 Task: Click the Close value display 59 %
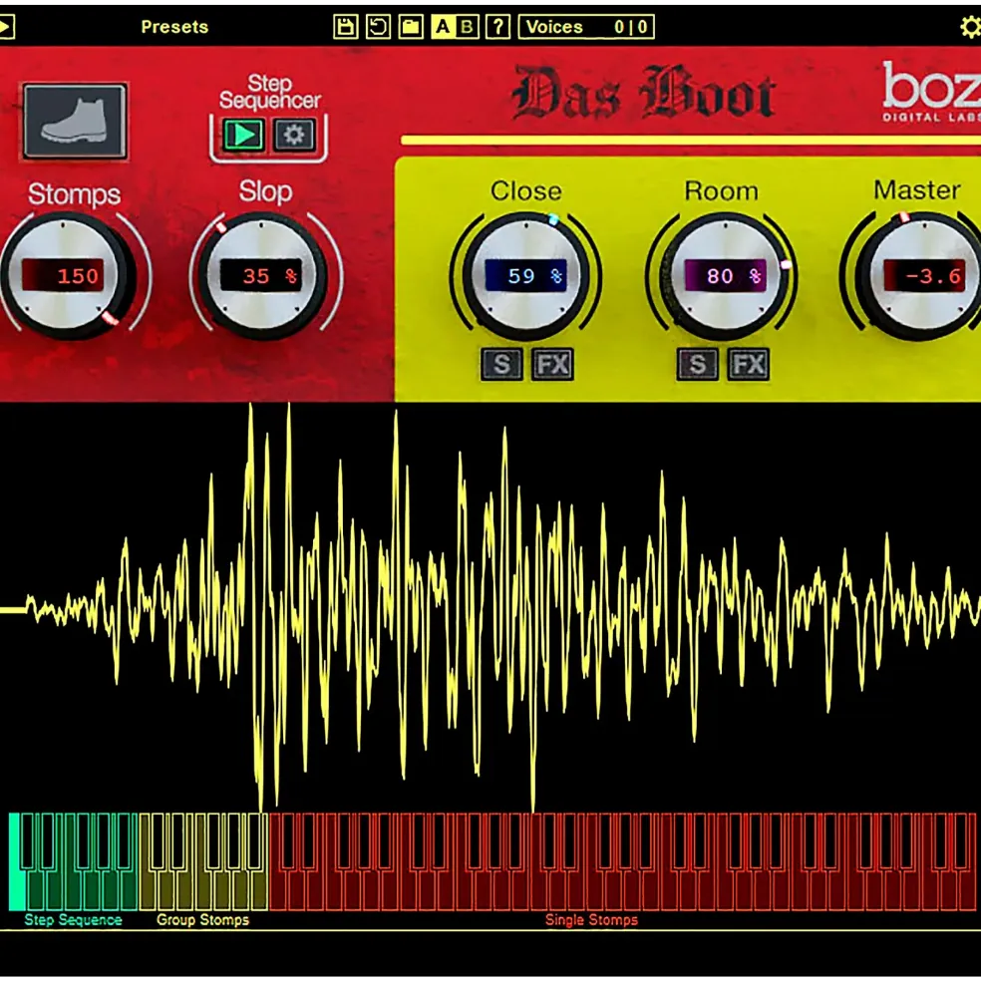coord(525,275)
